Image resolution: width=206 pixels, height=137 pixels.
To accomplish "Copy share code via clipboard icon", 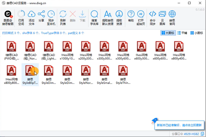I will coord(202,134).
